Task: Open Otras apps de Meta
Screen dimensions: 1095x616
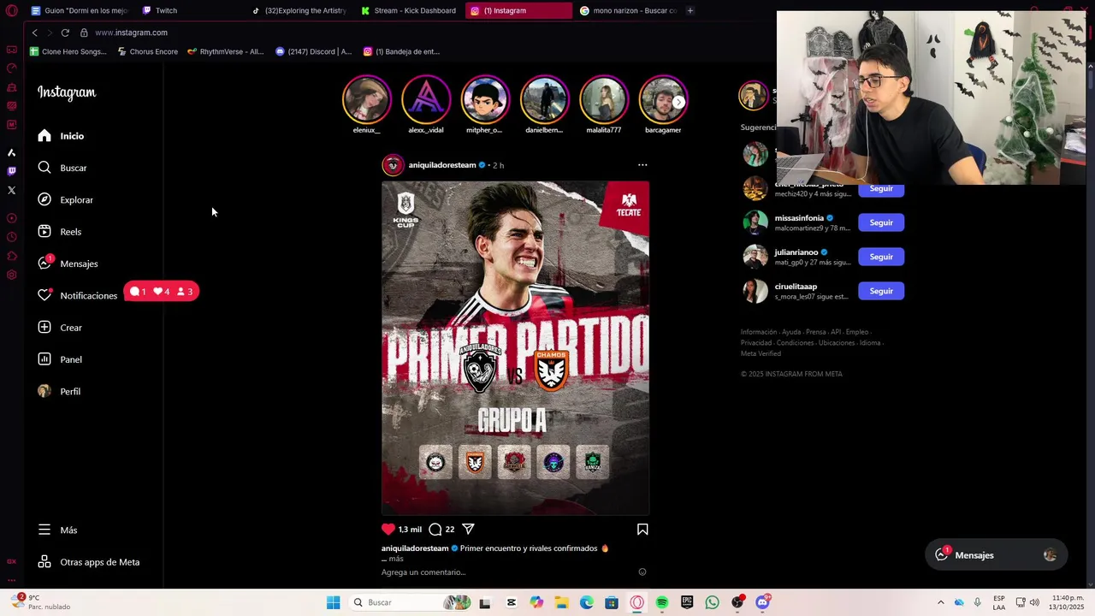Action: pos(88,562)
